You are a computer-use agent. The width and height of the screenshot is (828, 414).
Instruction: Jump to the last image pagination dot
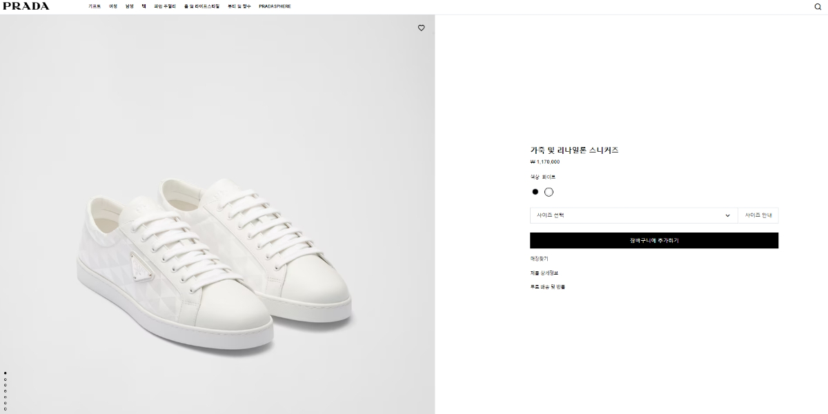point(6,408)
